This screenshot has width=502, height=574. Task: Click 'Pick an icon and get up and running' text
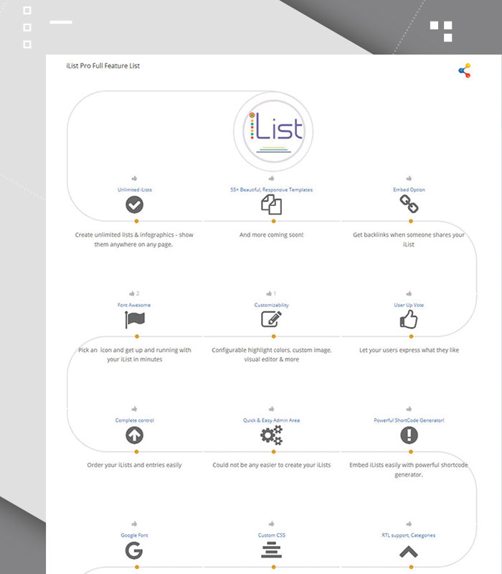pyautogui.click(x=134, y=354)
